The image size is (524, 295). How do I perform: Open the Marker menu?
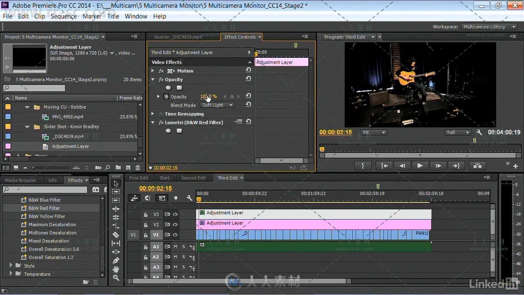click(92, 16)
